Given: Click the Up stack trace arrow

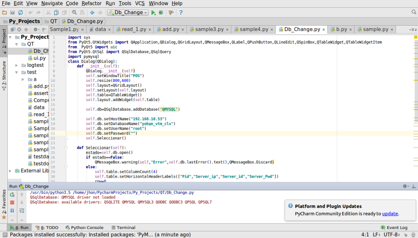Looking at the screenshot, I should click(x=22, y=195).
